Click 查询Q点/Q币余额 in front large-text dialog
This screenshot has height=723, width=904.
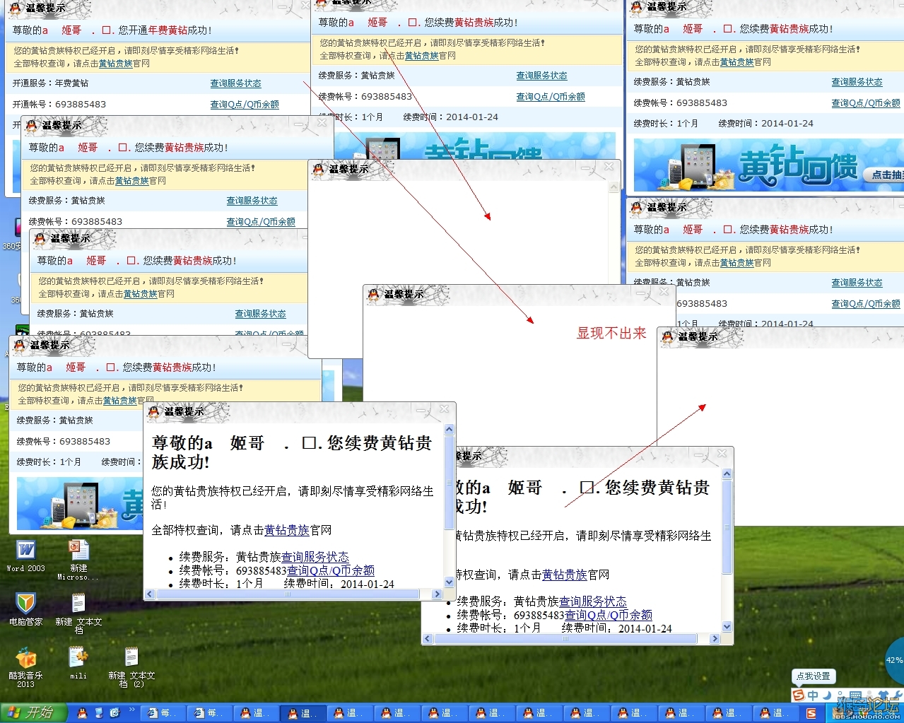(331, 570)
